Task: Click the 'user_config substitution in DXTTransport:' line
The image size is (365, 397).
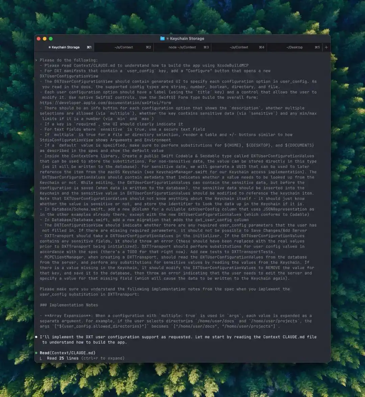Action: point(90,294)
